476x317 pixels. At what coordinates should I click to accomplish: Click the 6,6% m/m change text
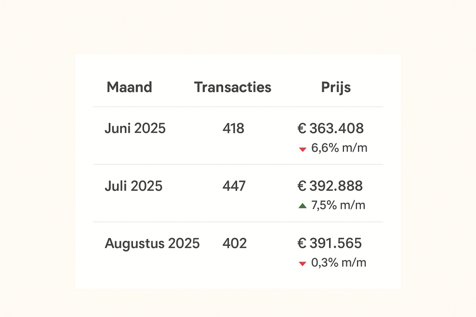(x=339, y=148)
